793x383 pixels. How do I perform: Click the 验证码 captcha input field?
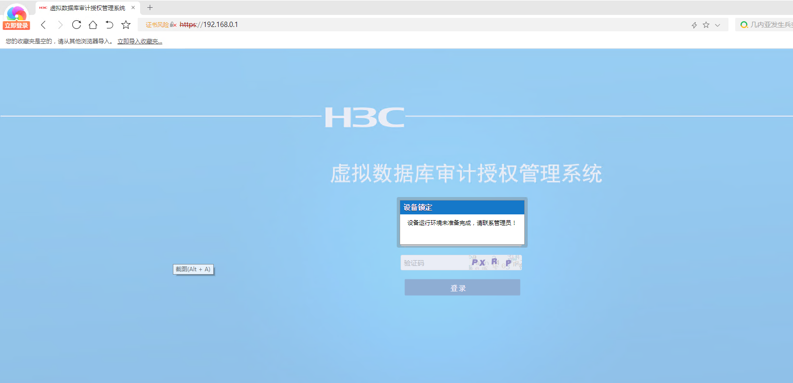point(434,263)
